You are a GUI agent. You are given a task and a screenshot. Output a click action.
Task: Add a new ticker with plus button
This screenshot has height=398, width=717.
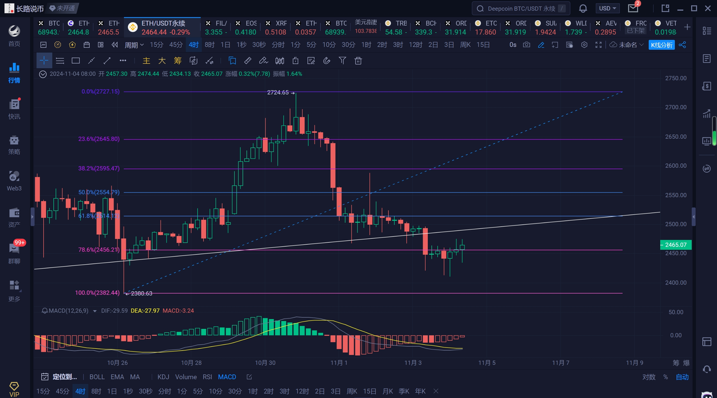(x=687, y=27)
